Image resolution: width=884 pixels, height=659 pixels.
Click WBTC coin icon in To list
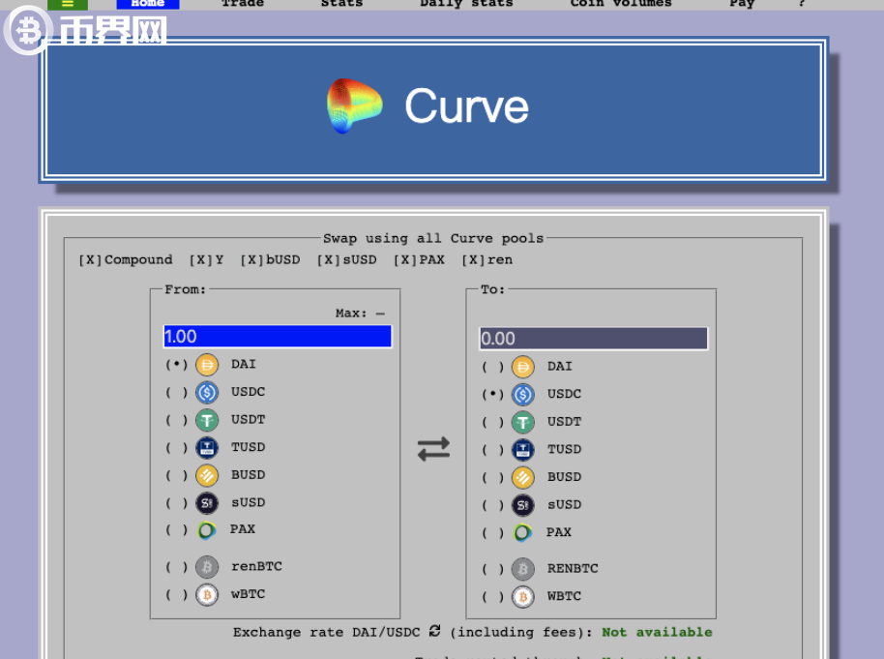pyautogui.click(x=523, y=596)
